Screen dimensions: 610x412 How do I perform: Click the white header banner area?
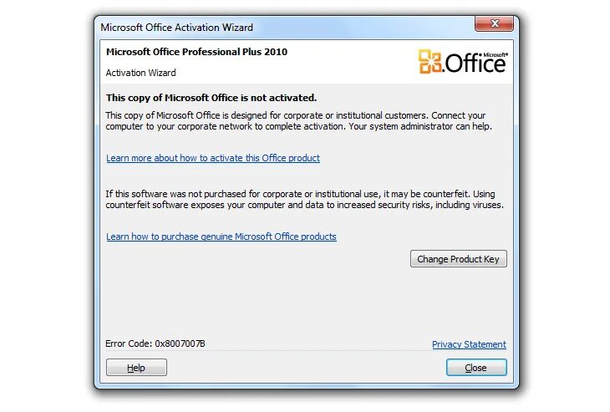[x=307, y=62]
